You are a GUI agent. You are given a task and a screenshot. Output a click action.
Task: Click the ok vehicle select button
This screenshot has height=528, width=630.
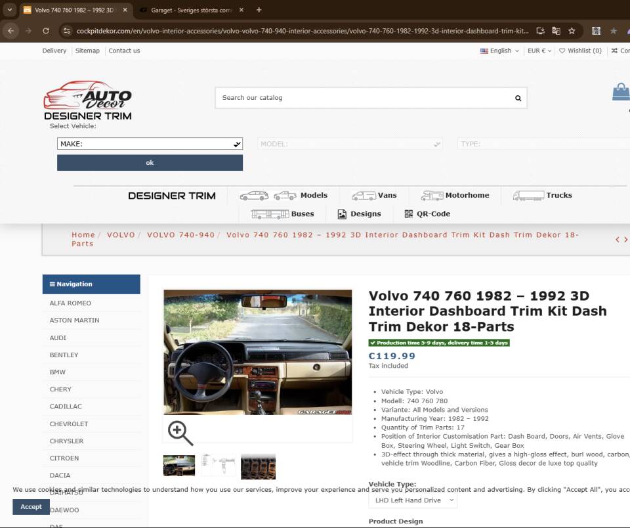150,163
